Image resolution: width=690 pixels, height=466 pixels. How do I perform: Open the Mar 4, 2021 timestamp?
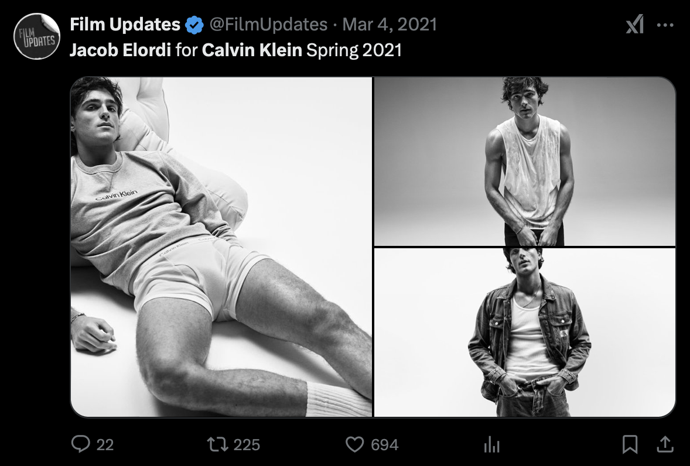point(390,25)
